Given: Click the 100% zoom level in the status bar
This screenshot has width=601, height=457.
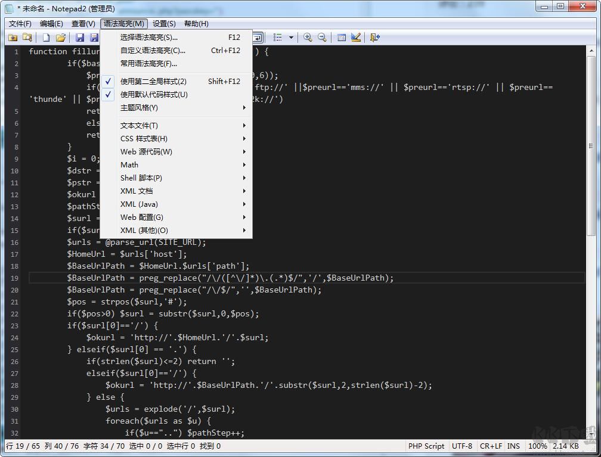Looking at the screenshot, I should click(x=537, y=446).
